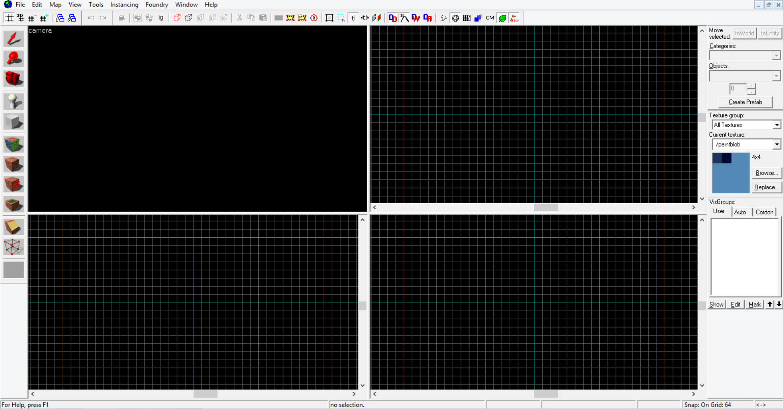Click the Show VisGroups button
Image resolution: width=783 pixels, height=409 pixels.
[716, 305]
